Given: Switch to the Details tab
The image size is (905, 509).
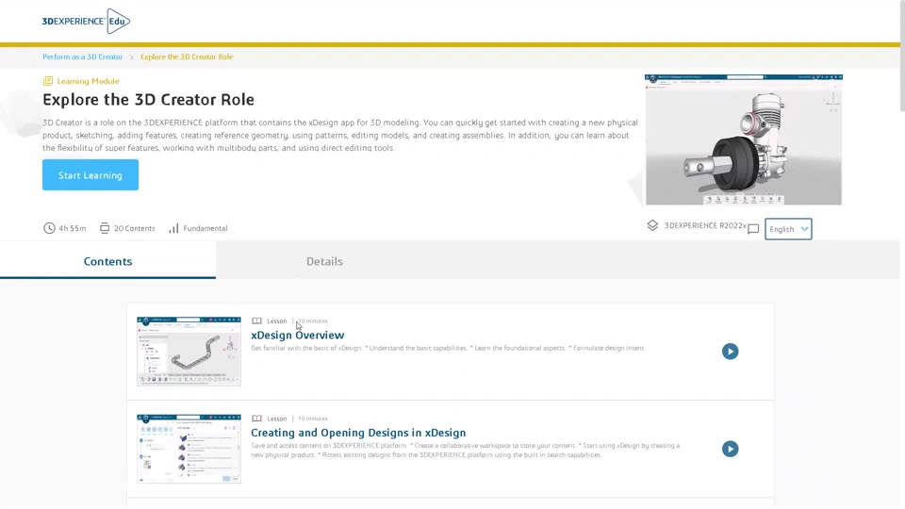Looking at the screenshot, I should (324, 261).
